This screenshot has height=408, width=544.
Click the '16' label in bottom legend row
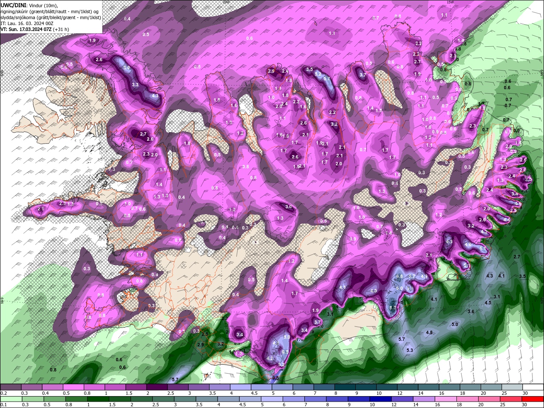click(437, 405)
